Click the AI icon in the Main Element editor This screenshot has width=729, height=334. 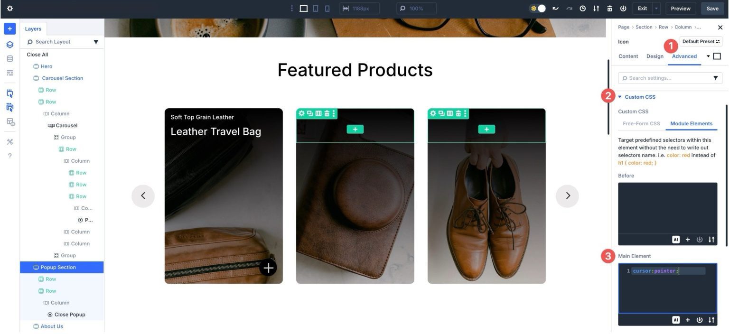click(675, 319)
